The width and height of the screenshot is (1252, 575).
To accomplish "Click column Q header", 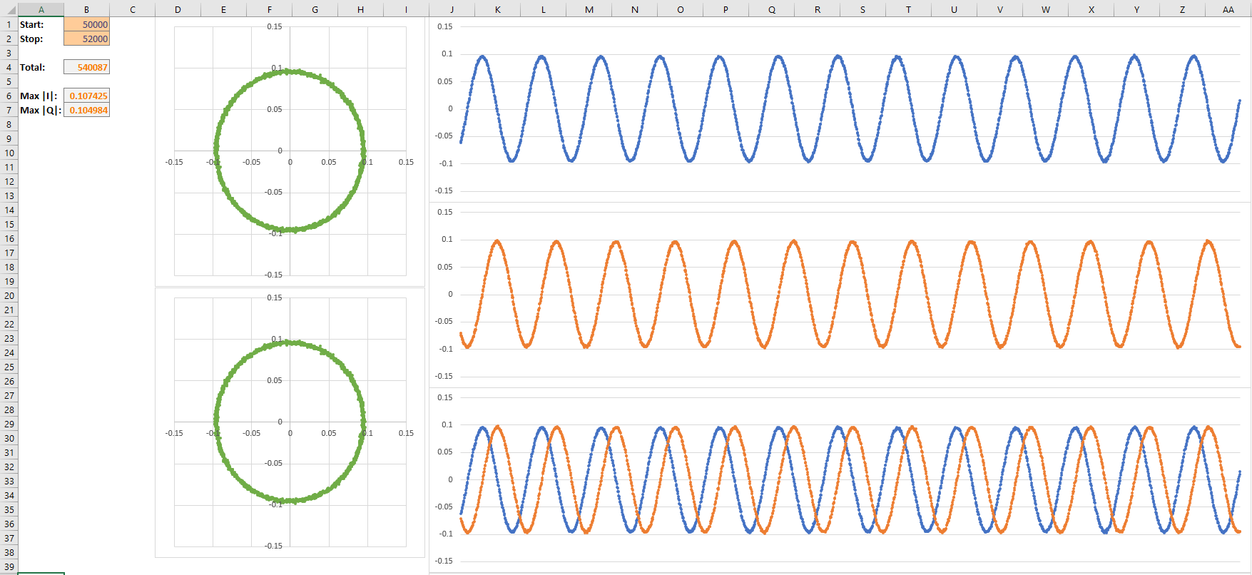I will click(x=771, y=9).
